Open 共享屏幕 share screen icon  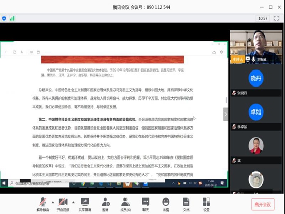[x=85, y=205]
